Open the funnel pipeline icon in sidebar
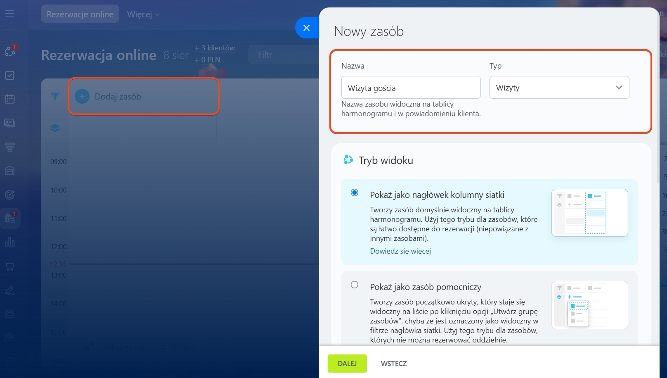This screenshot has height=378, width=667. [9, 147]
